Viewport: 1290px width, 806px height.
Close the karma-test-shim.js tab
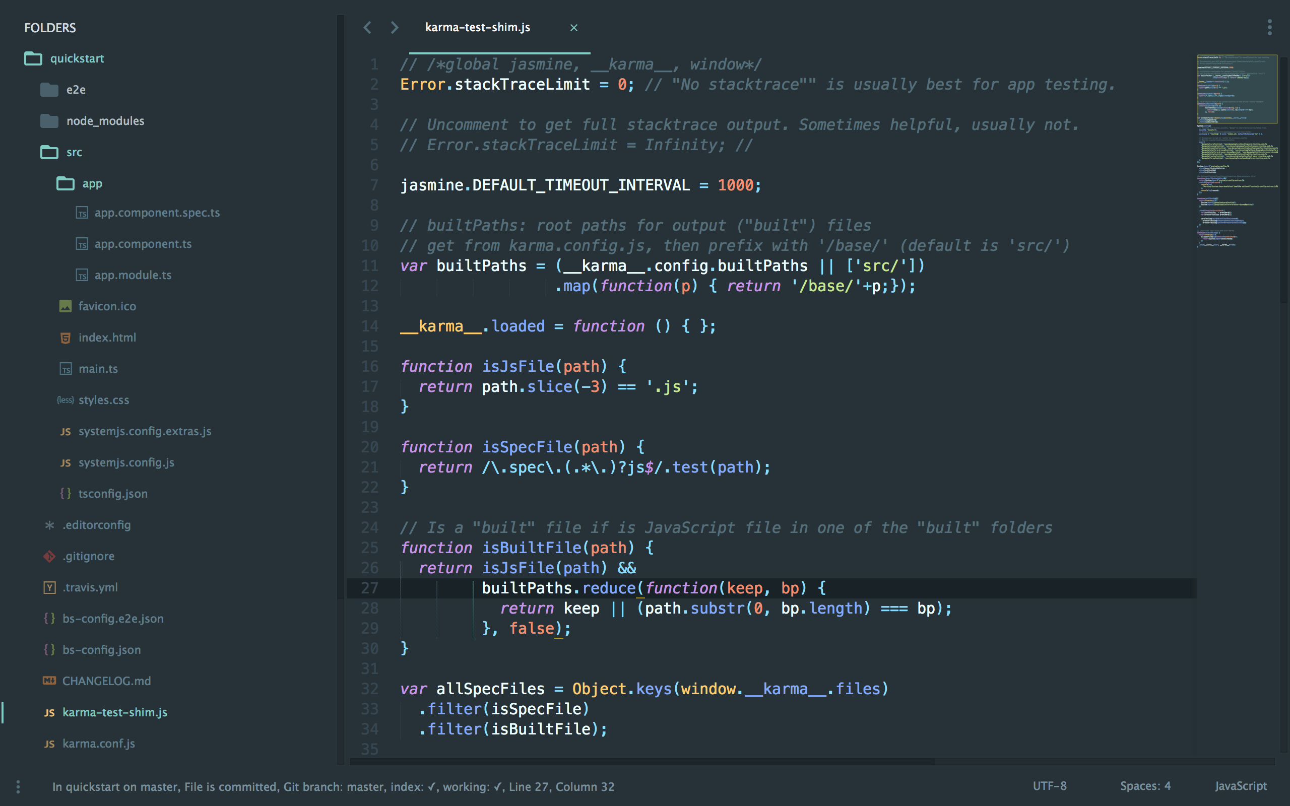click(x=573, y=27)
